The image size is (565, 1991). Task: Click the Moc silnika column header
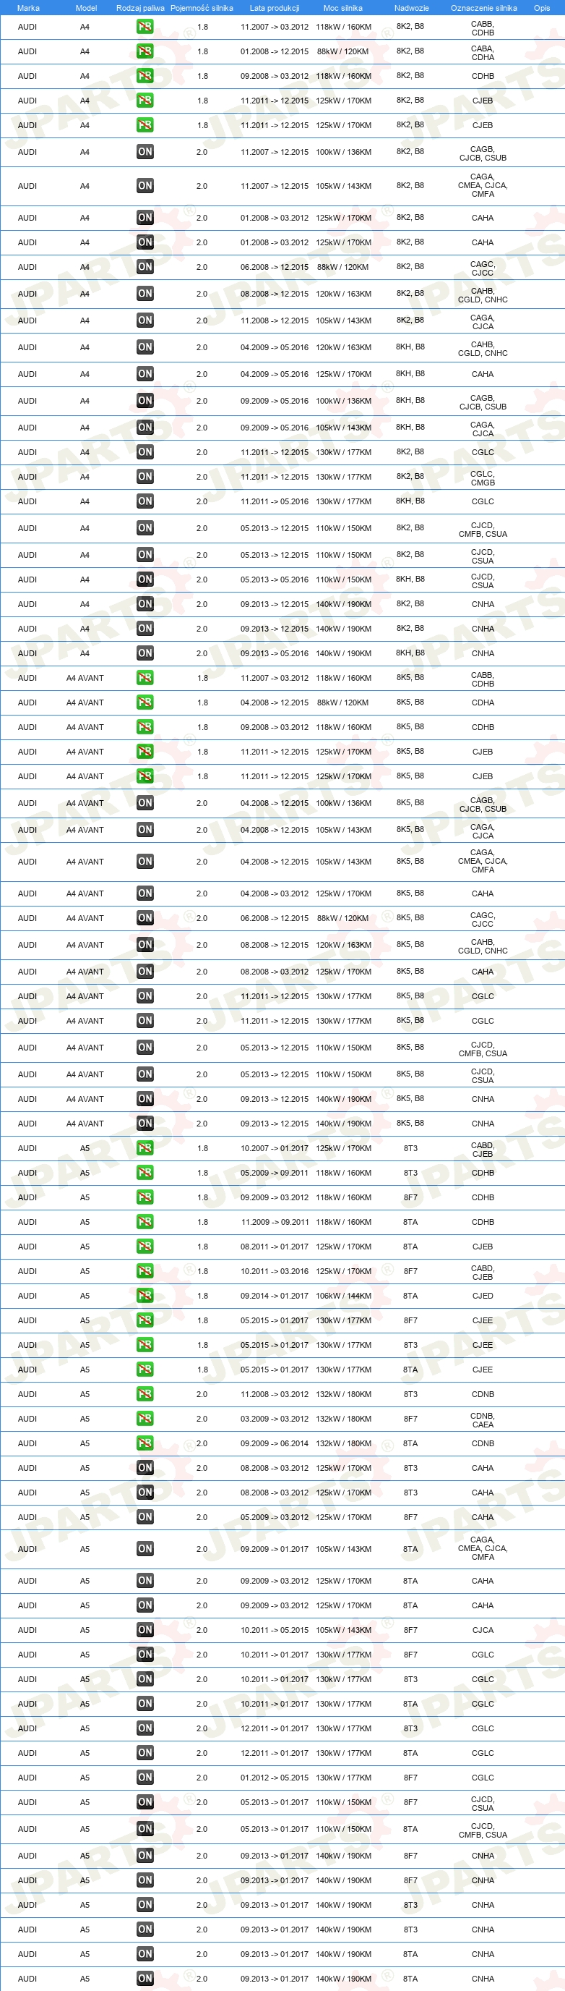342,8
